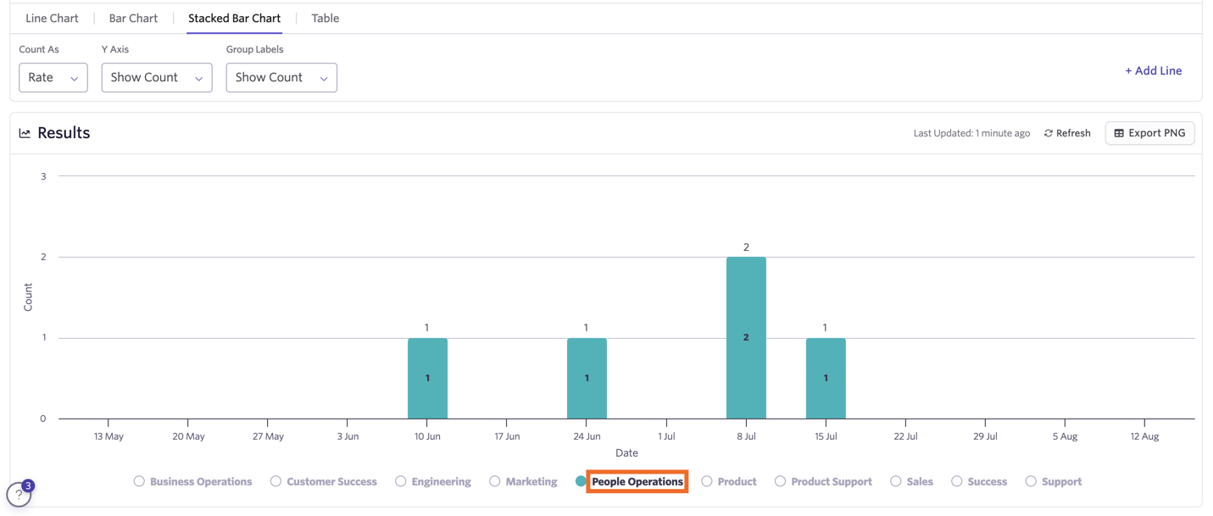This screenshot has width=1213, height=516.
Task: Click the 29 Jul axis date label
Action: [x=985, y=436]
